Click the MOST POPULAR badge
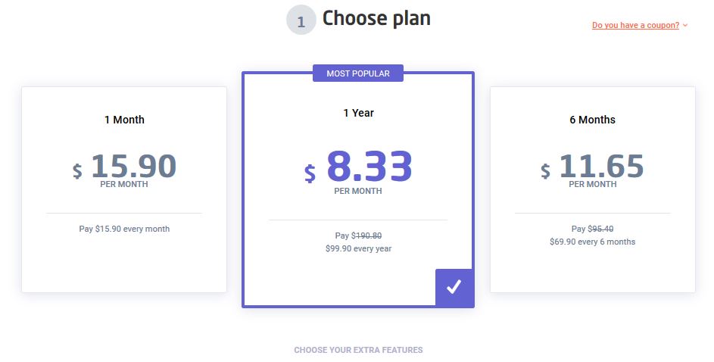 [x=358, y=73]
